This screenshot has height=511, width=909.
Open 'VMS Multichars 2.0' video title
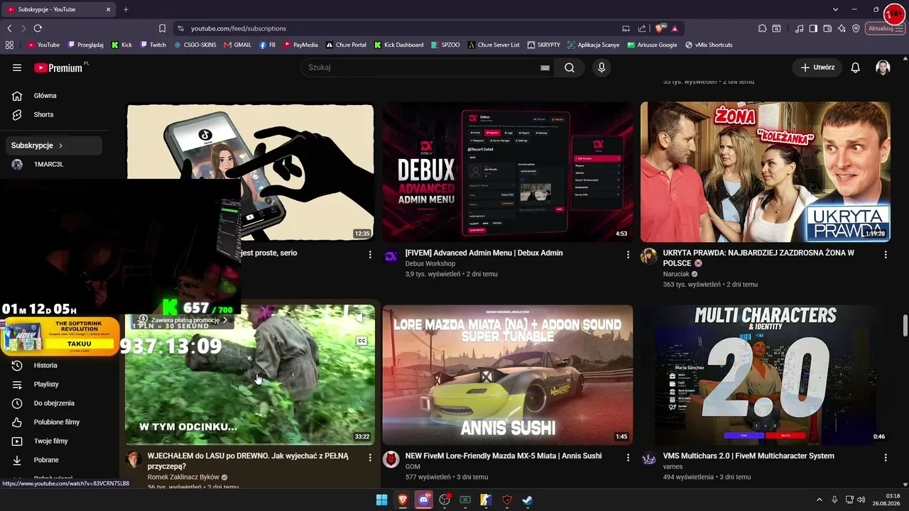(749, 456)
